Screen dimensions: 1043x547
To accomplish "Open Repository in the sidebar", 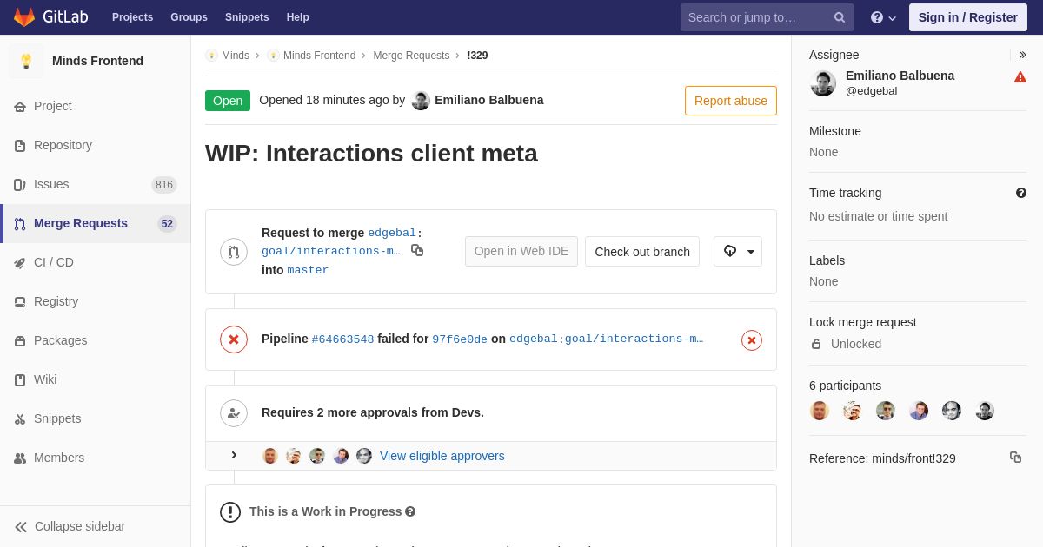I will point(96,145).
